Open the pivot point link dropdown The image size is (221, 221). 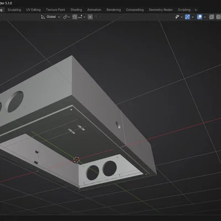pos(66,17)
